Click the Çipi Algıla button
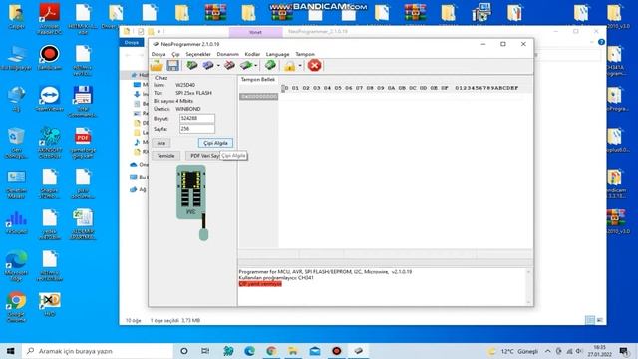The width and height of the screenshot is (638, 359). tap(215, 143)
